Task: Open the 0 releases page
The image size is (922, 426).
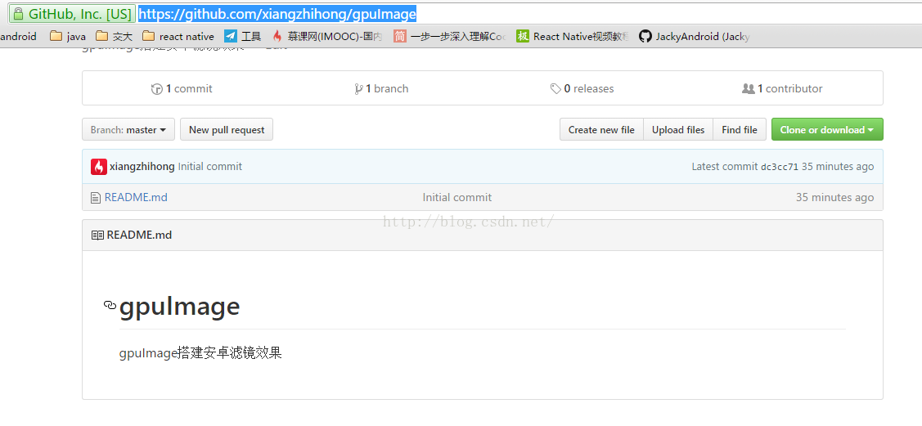Action: click(x=582, y=89)
